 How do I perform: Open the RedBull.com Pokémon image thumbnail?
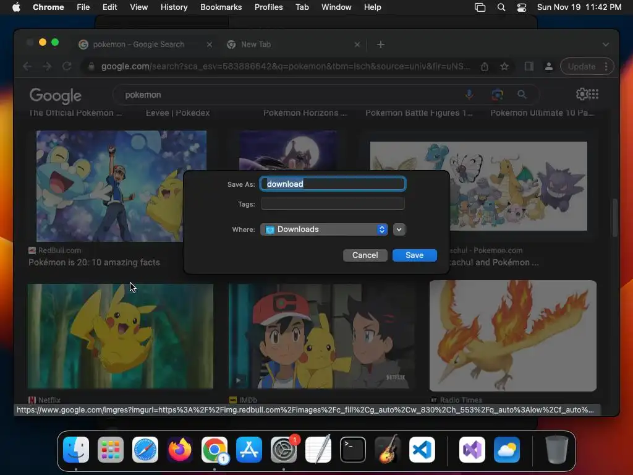point(121,186)
